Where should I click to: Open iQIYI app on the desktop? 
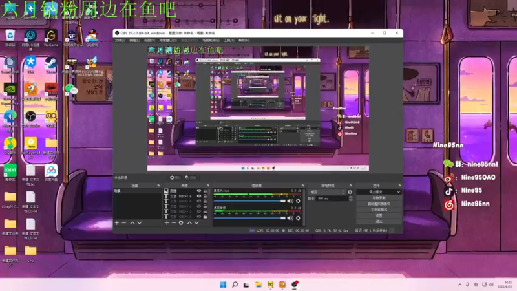click(10, 173)
